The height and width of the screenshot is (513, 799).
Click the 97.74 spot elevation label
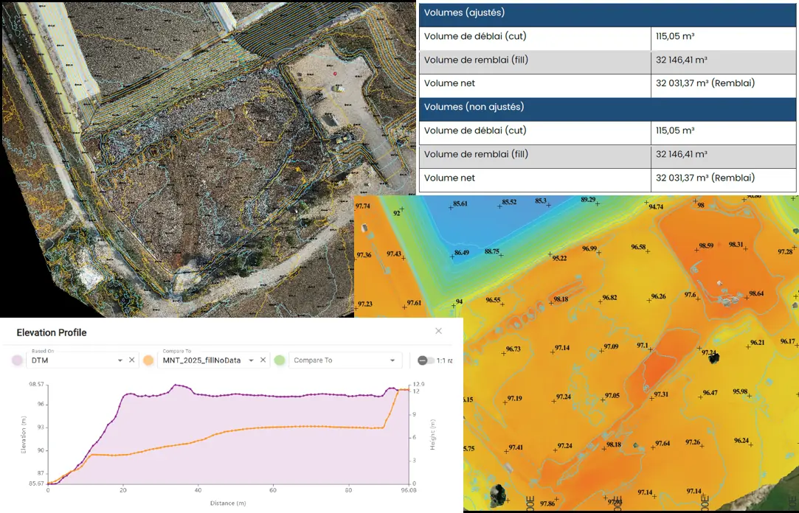363,206
